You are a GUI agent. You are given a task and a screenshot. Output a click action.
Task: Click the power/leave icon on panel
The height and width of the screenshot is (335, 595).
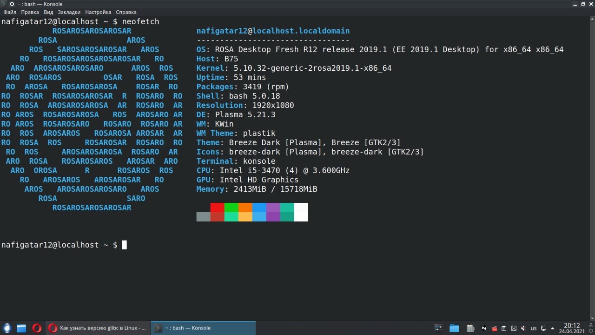(590, 332)
